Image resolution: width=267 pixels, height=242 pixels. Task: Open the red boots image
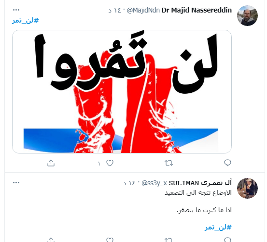(x=122, y=91)
